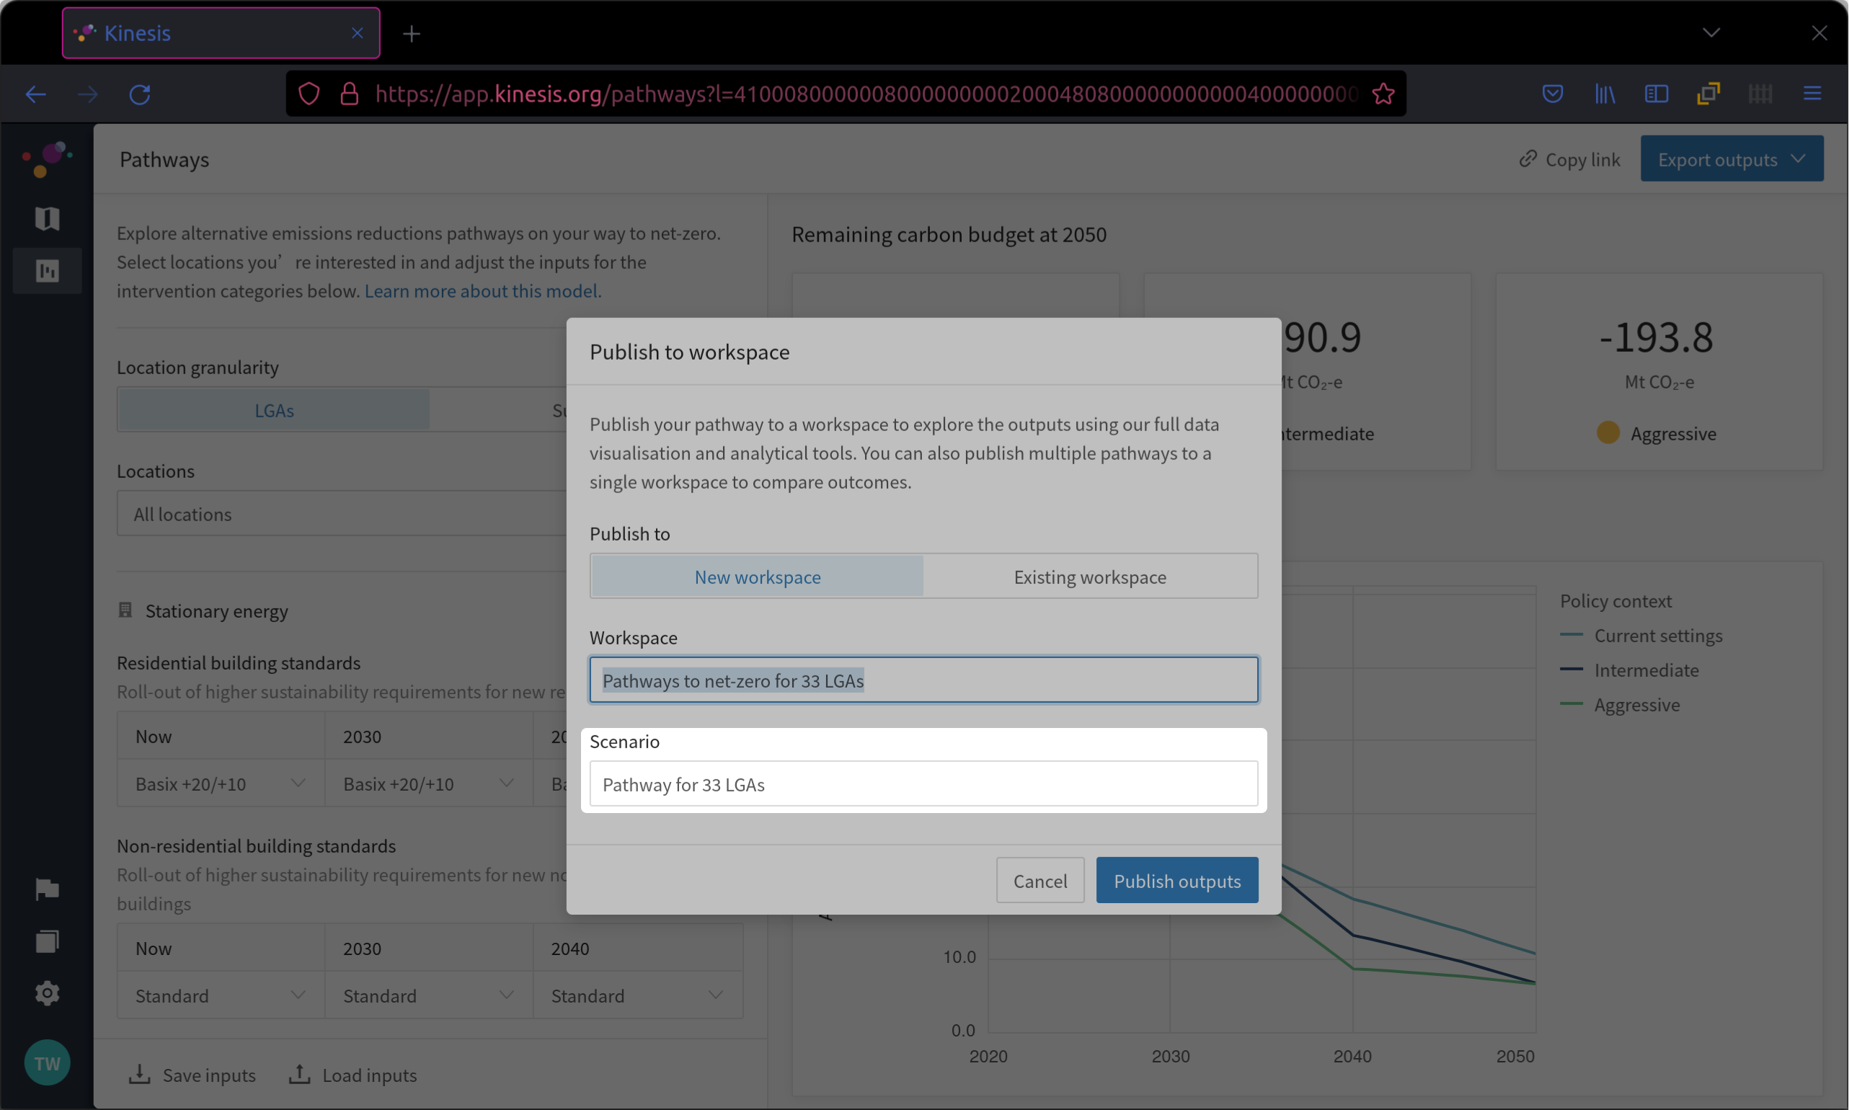Open the flag icon in sidebar
The image size is (1849, 1110).
(x=47, y=889)
